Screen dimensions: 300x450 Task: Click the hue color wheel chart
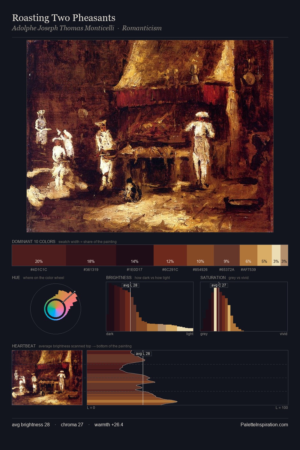[x=55, y=309]
